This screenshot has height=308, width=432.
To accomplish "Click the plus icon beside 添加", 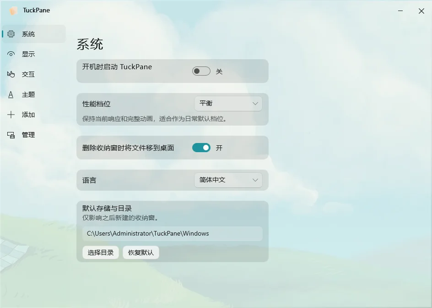I will click(11, 115).
